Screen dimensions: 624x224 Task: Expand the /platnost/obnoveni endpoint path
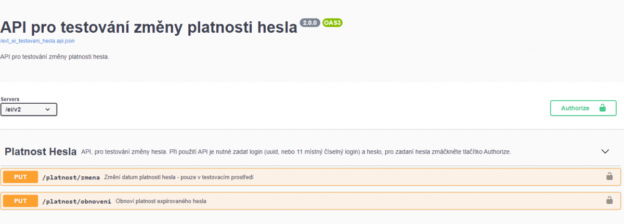(x=76, y=201)
